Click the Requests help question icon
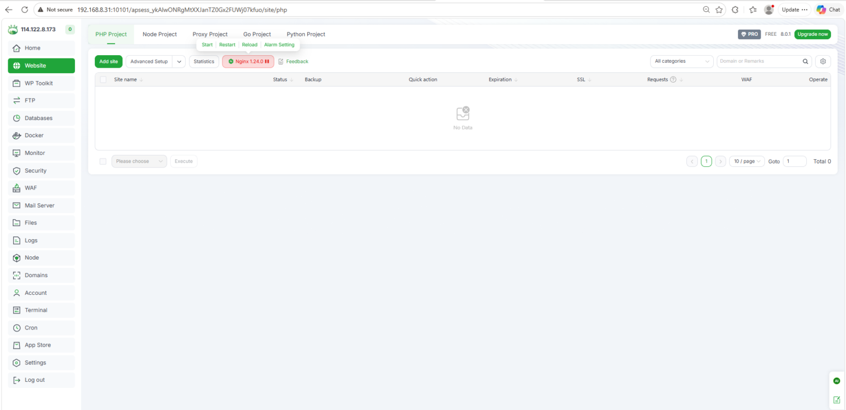Image resolution: width=846 pixels, height=410 pixels. (x=673, y=79)
